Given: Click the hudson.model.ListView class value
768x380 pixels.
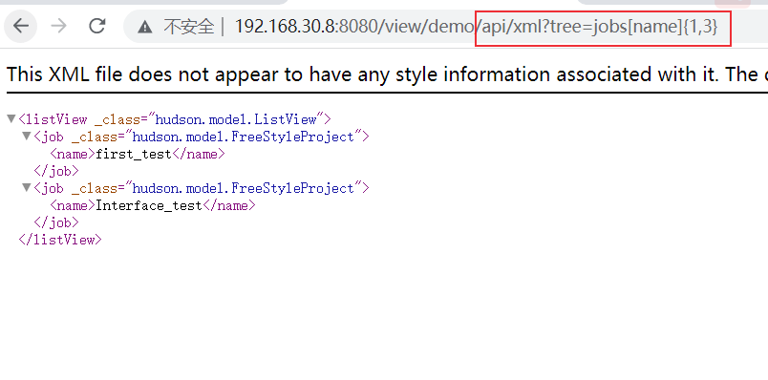Looking at the screenshot, I should coord(236,119).
